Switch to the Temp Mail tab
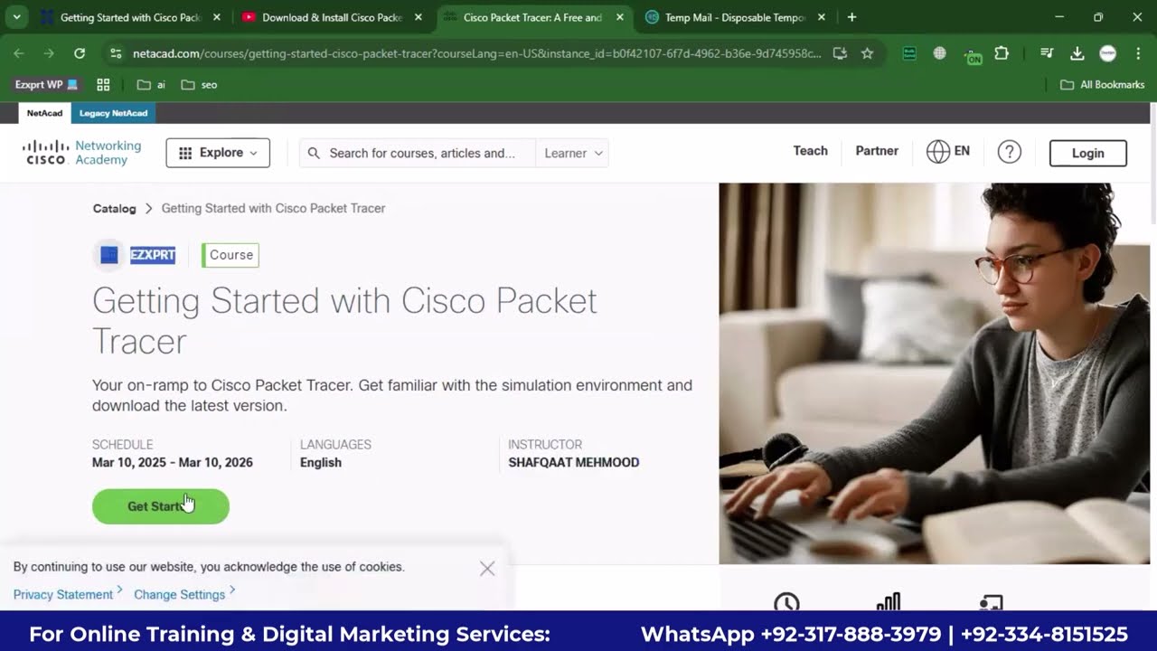1157x651 pixels. pyautogui.click(x=734, y=17)
